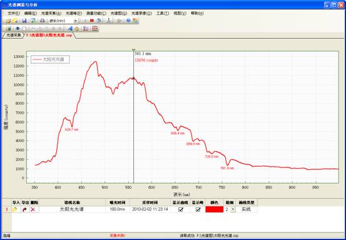Switch to the 光谱采集 tab
346x240 pixels.
(x=14, y=35)
